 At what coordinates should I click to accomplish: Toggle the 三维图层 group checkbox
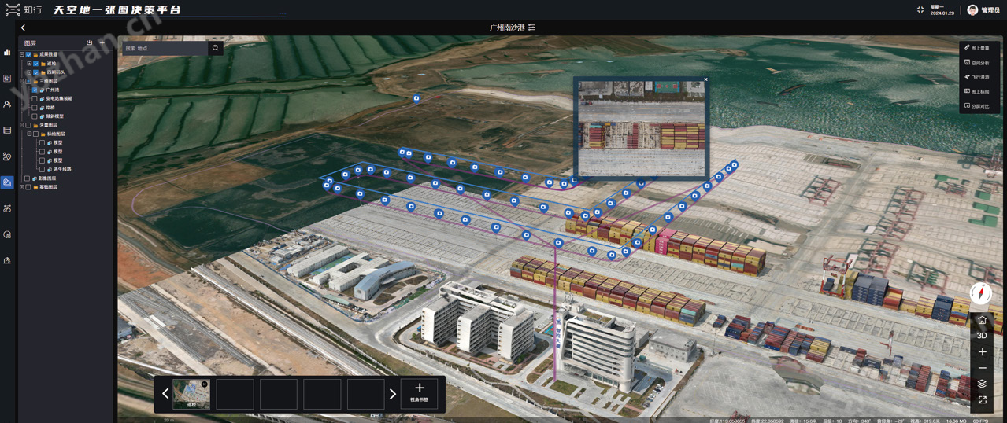(x=28, y=81)
